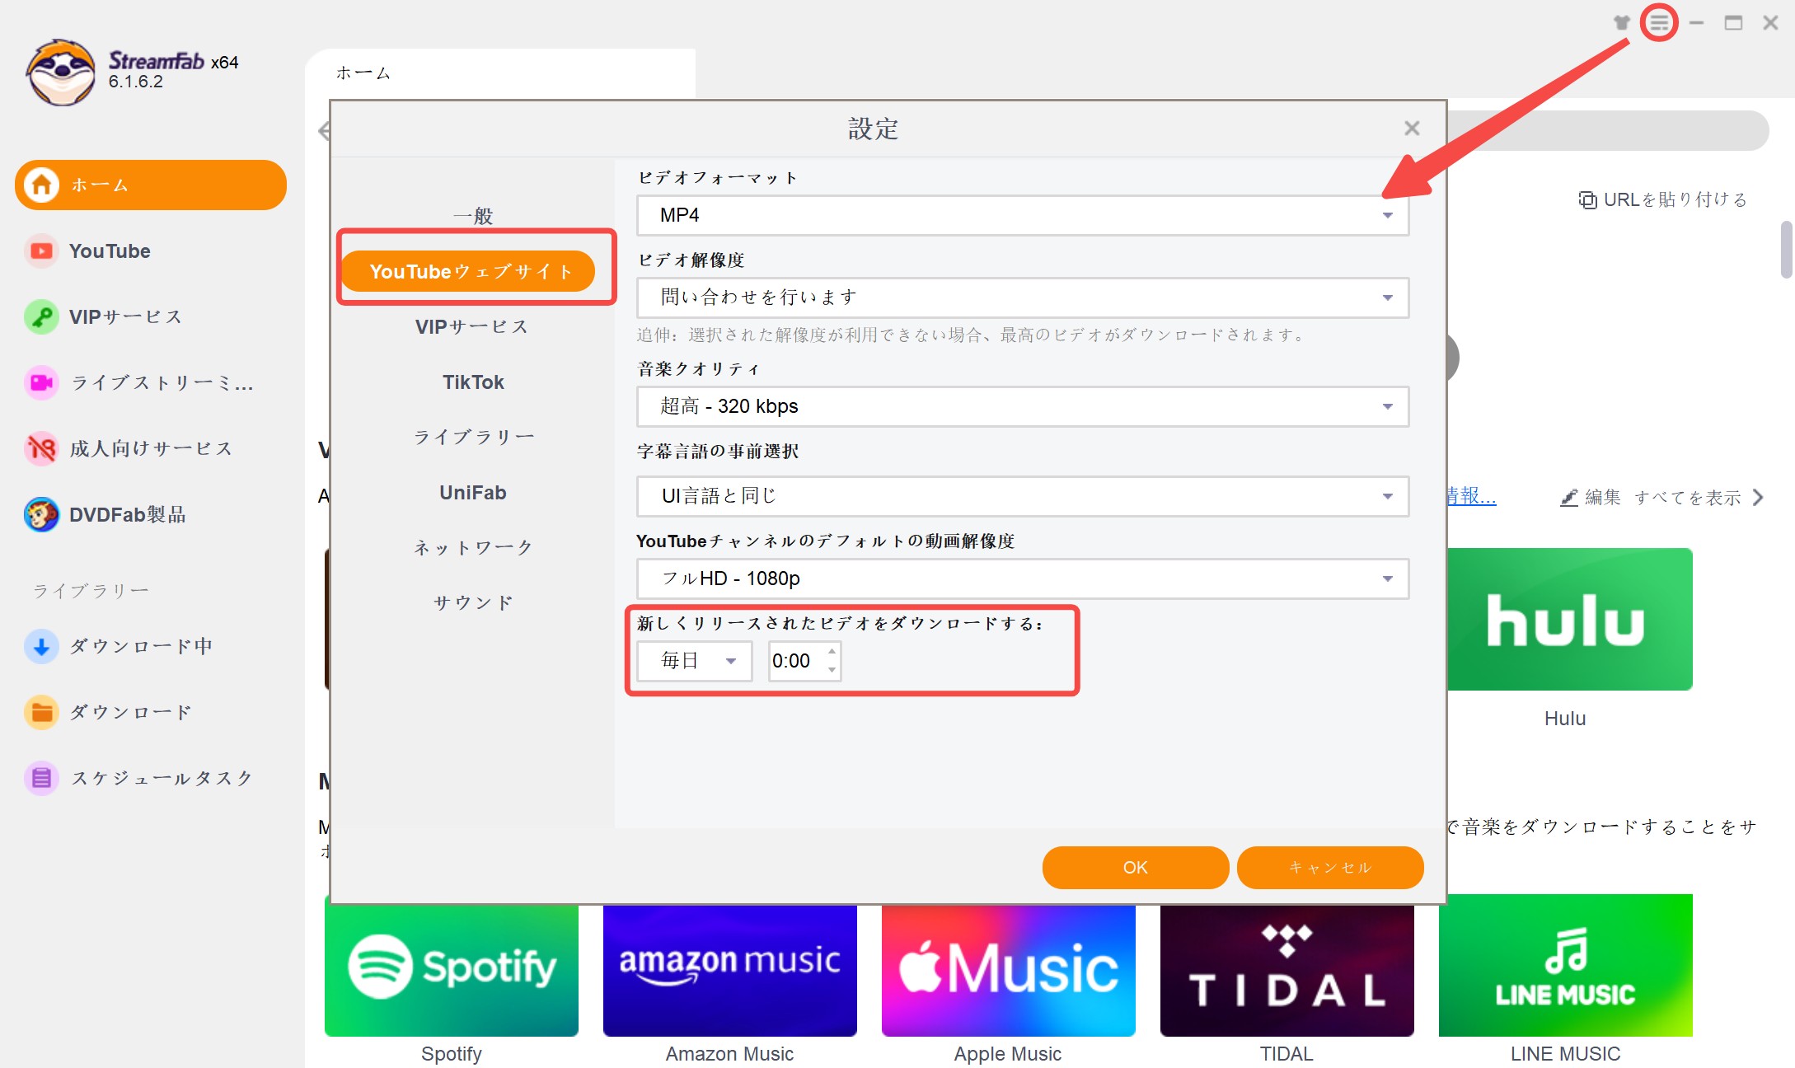This screenshot has width=1795, height=1068.
Task: Select ライブラリー in settings categories
Action: click(473, 437)
